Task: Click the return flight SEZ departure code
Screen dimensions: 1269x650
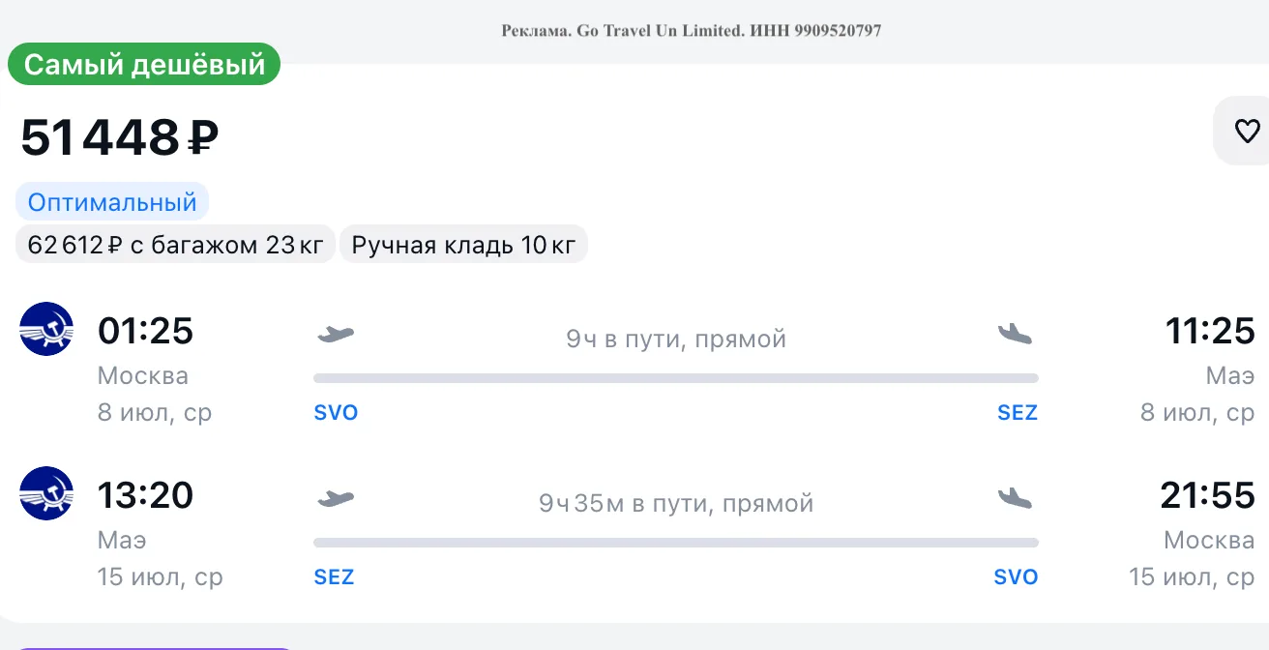Action: [335, 577]
